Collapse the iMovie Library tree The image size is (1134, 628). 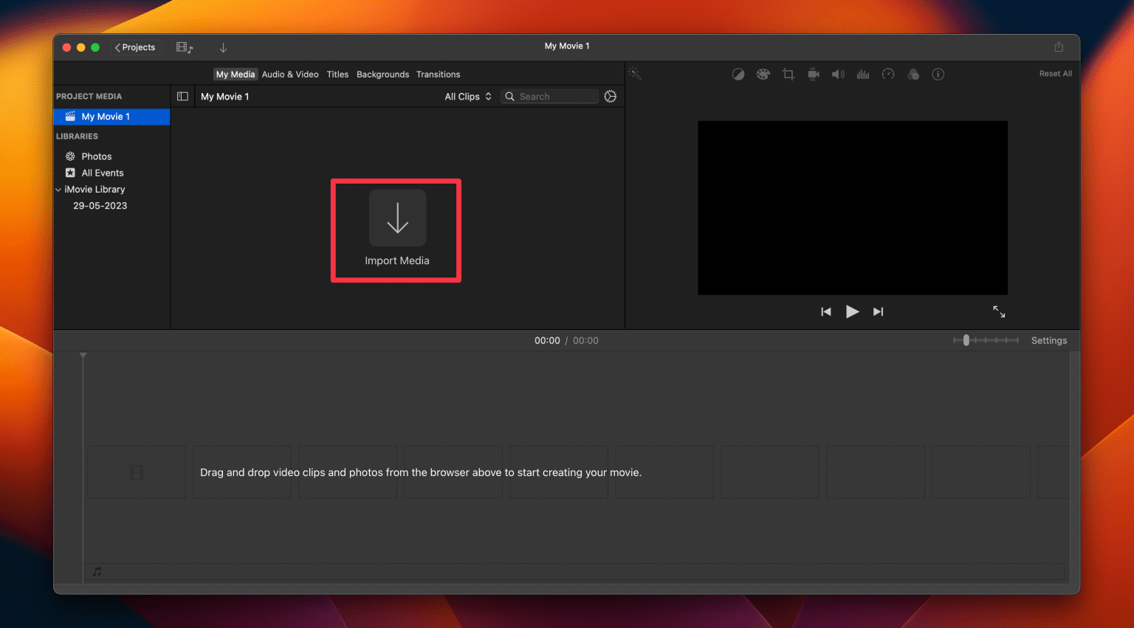(58, 189)
